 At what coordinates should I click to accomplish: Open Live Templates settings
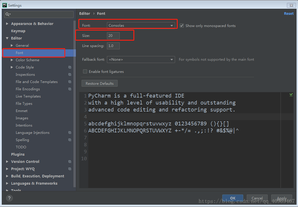pyautogui.click(x=28, y=96)
